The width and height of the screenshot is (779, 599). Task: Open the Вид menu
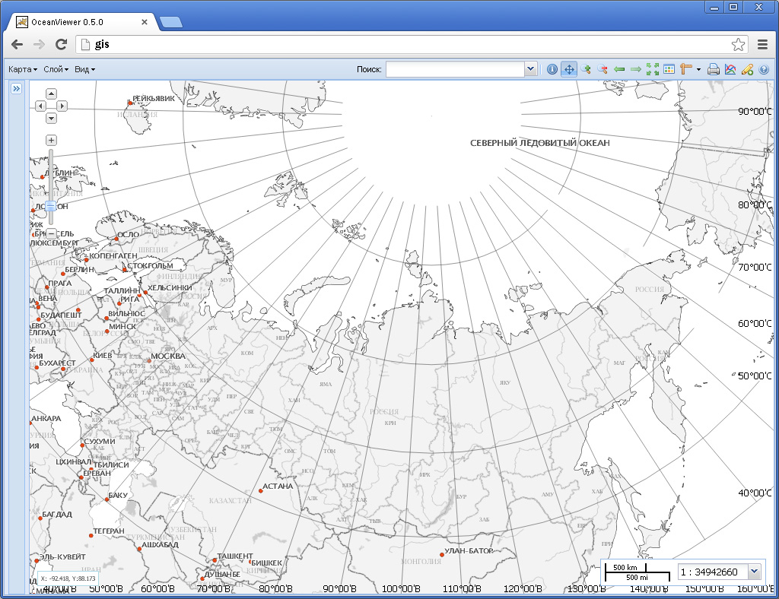click(x=84, y=69)
